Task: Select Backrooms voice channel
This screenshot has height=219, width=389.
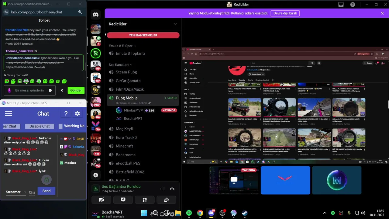Action: (x=143, y=155)
